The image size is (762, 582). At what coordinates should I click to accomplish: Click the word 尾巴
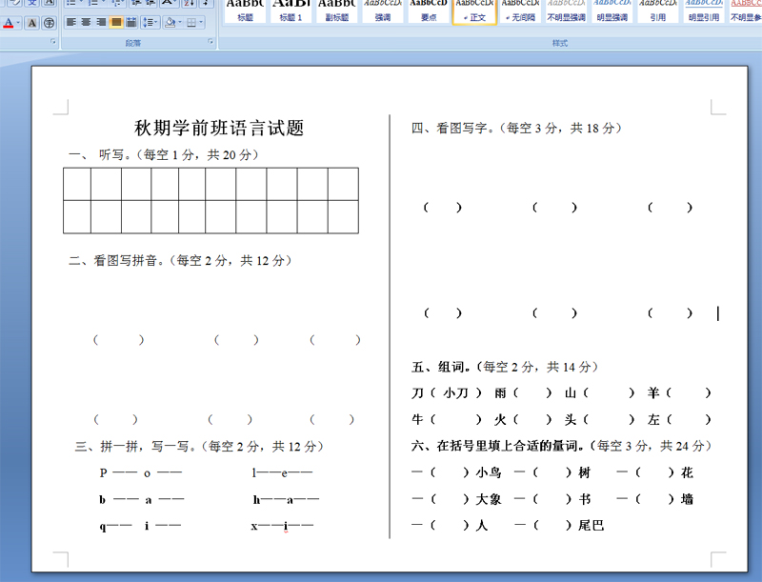(x=591, y=526)
